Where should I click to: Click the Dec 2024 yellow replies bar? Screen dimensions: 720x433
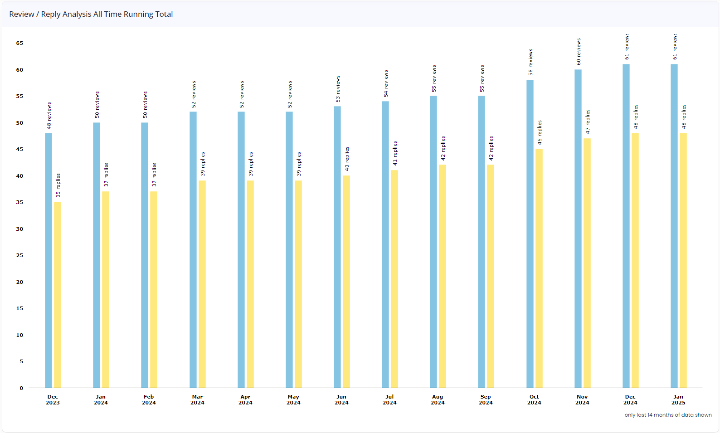click(x=635, y=260)
